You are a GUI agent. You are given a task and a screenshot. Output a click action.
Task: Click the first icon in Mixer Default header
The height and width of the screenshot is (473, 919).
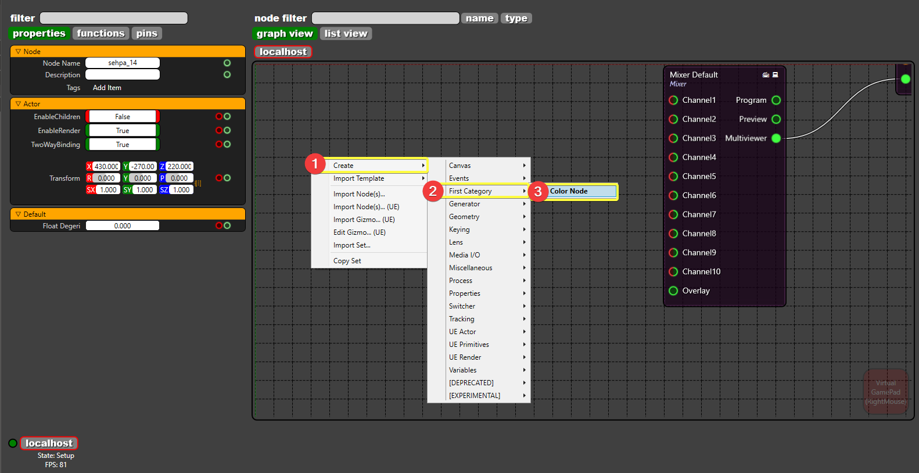[766, 75]
